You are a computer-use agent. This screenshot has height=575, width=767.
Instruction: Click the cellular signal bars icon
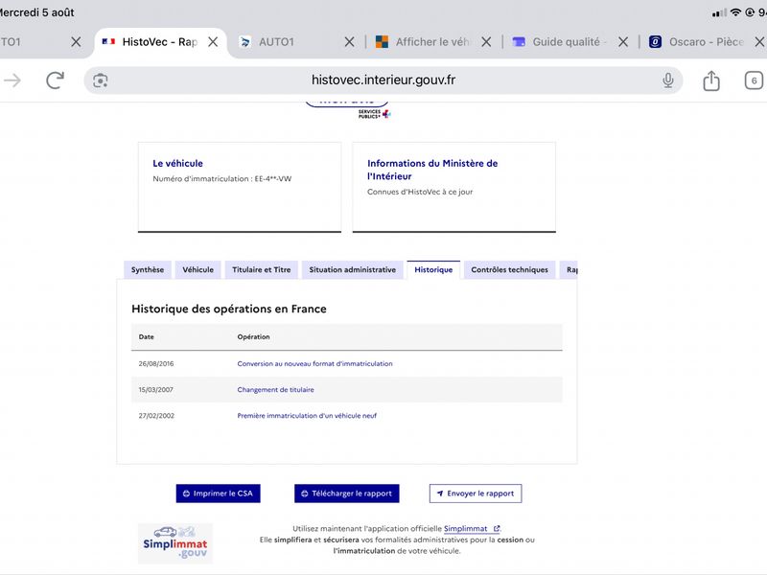[x=719, y=13]
